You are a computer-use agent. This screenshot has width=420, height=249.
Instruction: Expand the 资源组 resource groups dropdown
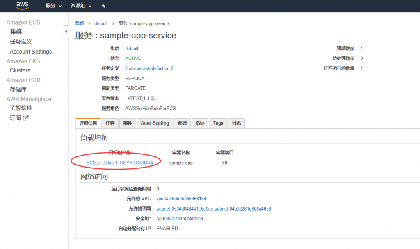pos(81,6)
